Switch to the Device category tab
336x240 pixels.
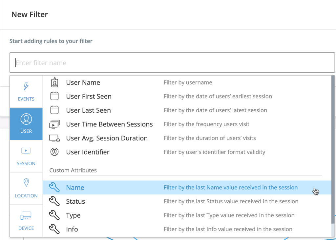[26, 221]
